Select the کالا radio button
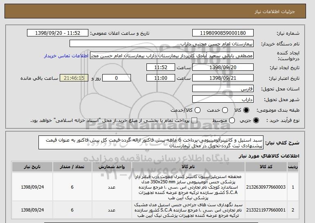Image resolution: width=315 pixels, height=223 pixels. (x=246, y=110)
